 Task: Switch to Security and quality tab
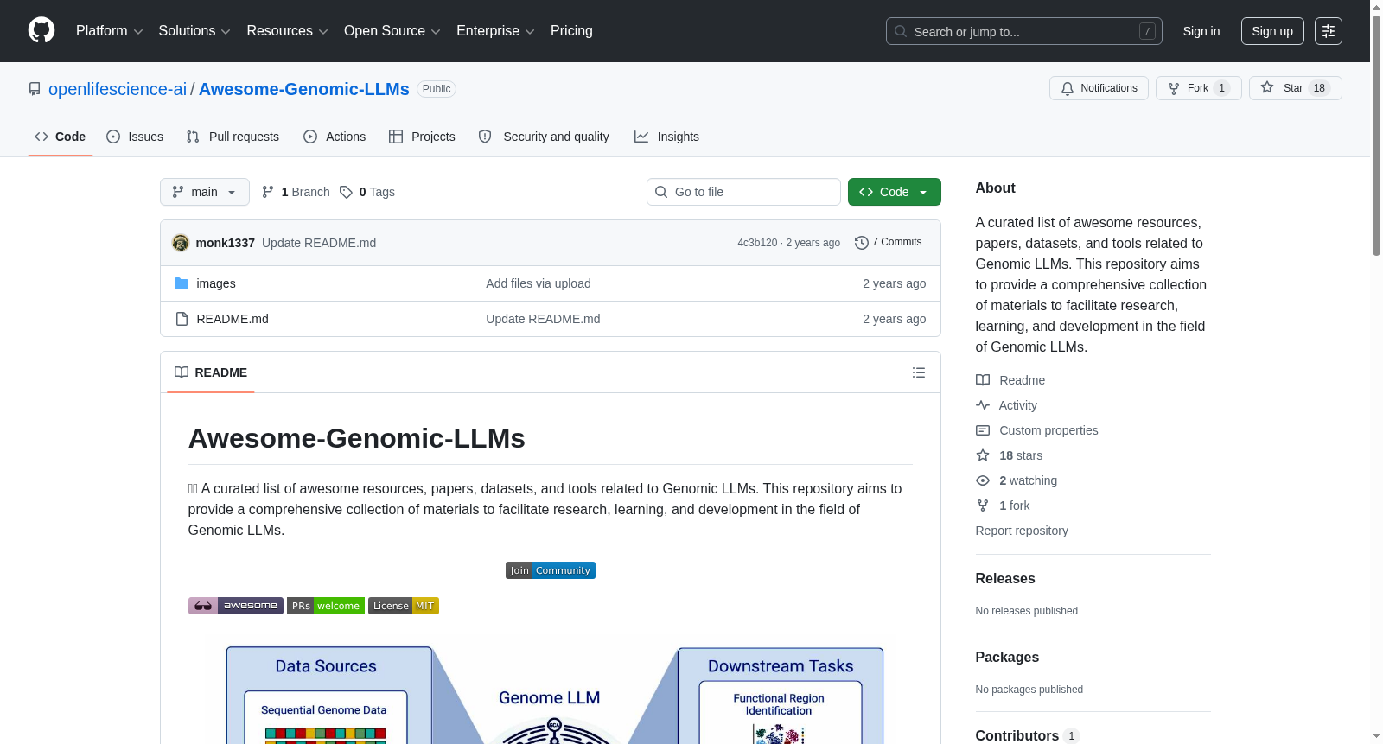544,137
